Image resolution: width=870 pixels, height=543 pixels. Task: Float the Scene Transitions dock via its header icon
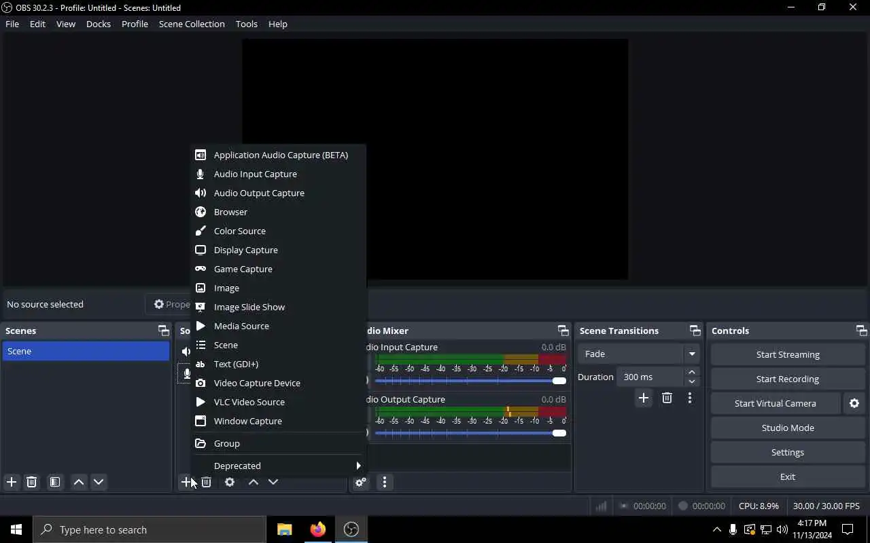coord(695,331)
